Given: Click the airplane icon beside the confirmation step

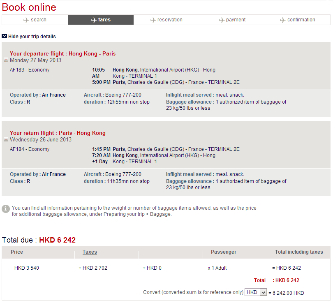Looking at the screenshot, I should [x=283, y=20].
